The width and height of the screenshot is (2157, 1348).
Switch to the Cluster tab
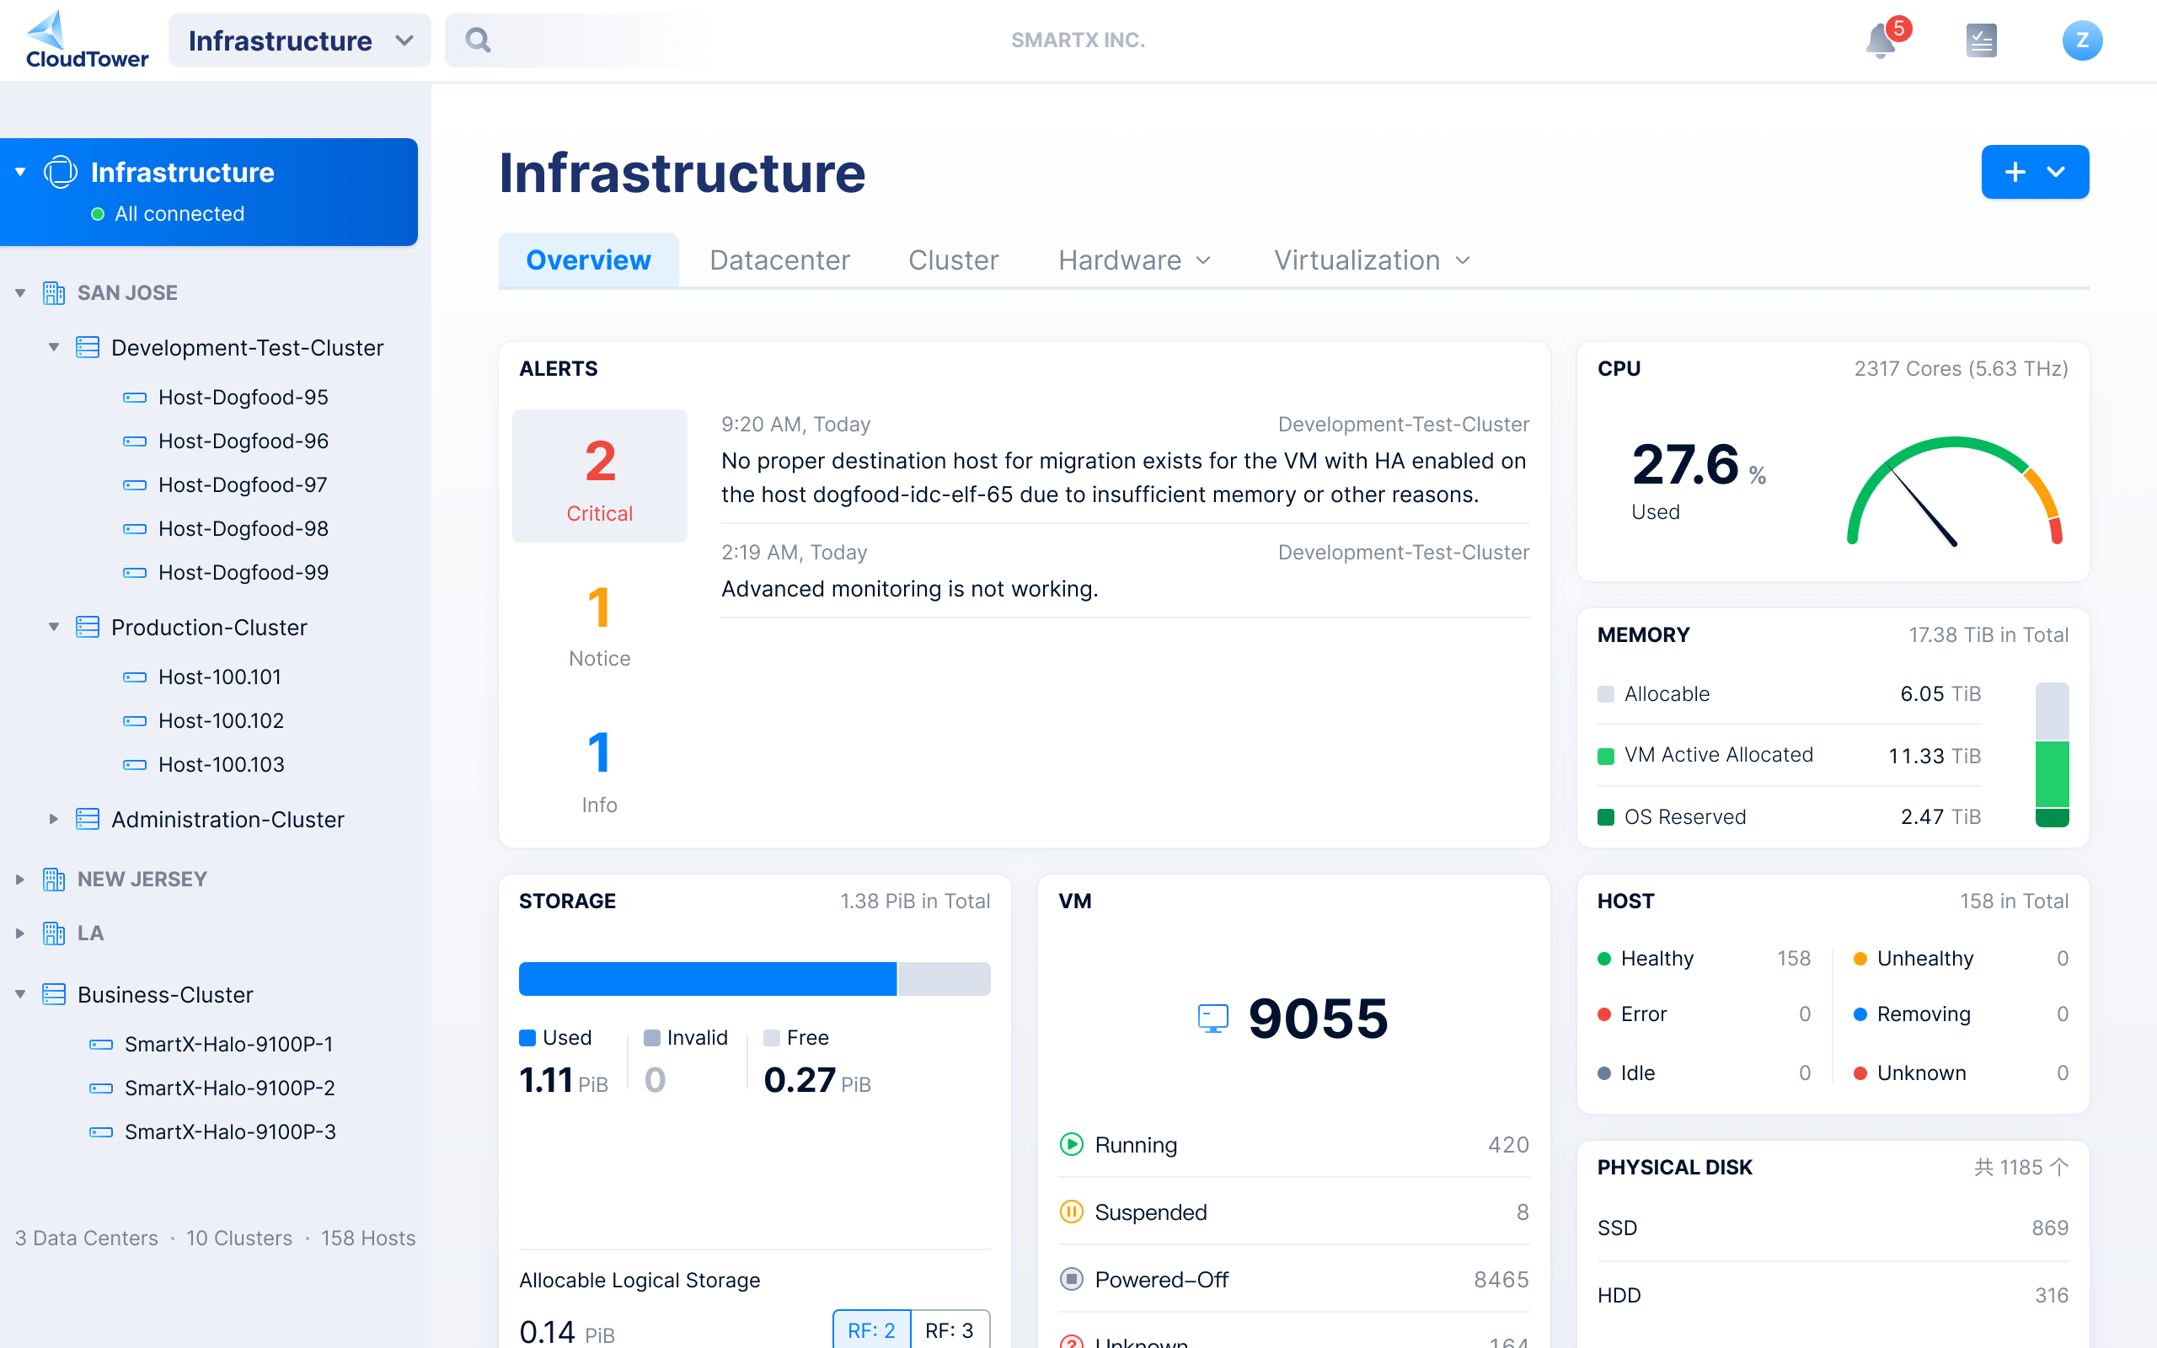click(954, 259)
